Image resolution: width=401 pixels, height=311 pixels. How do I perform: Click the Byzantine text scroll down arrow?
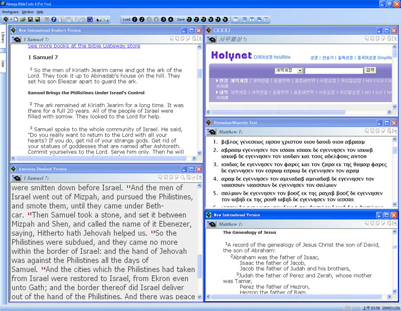(x=394, y=204)
